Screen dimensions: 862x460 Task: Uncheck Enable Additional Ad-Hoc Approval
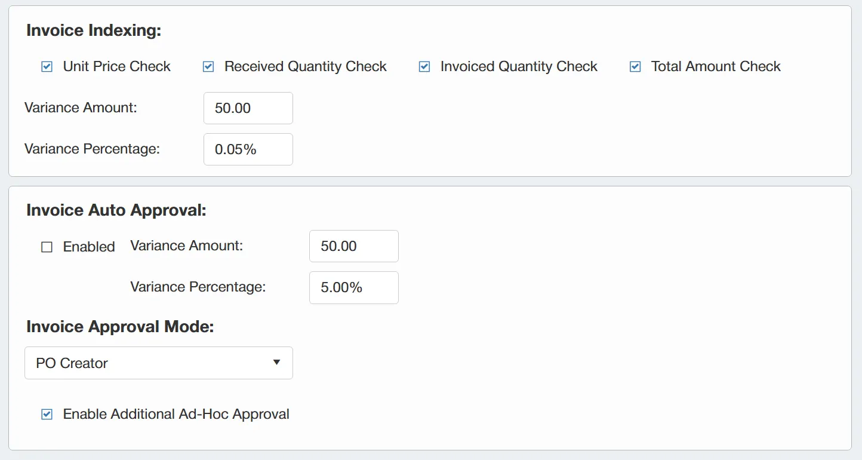point(47,415)
